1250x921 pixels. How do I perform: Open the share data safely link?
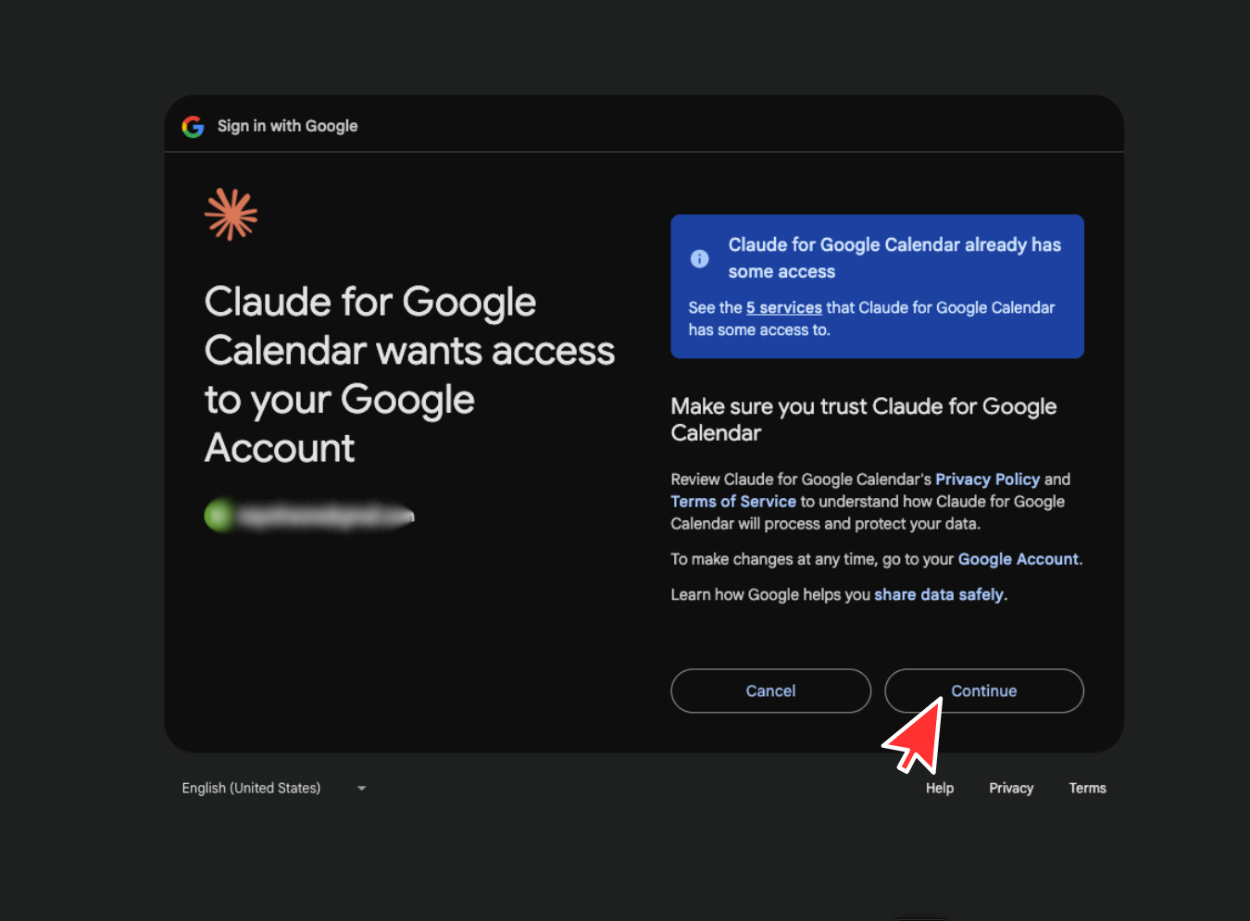pyautogui.click(x=939, y=594)
